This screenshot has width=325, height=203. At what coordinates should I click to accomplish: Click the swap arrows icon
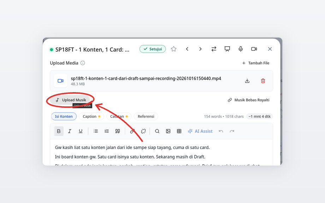coord(214,49)
